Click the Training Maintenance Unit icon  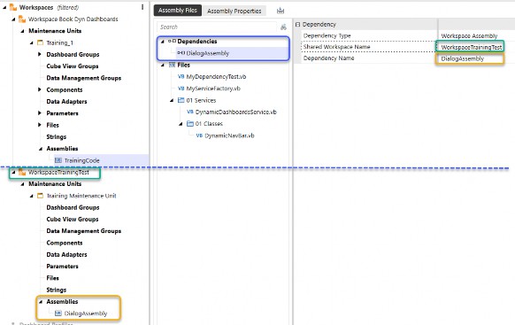tap(40, 196)
